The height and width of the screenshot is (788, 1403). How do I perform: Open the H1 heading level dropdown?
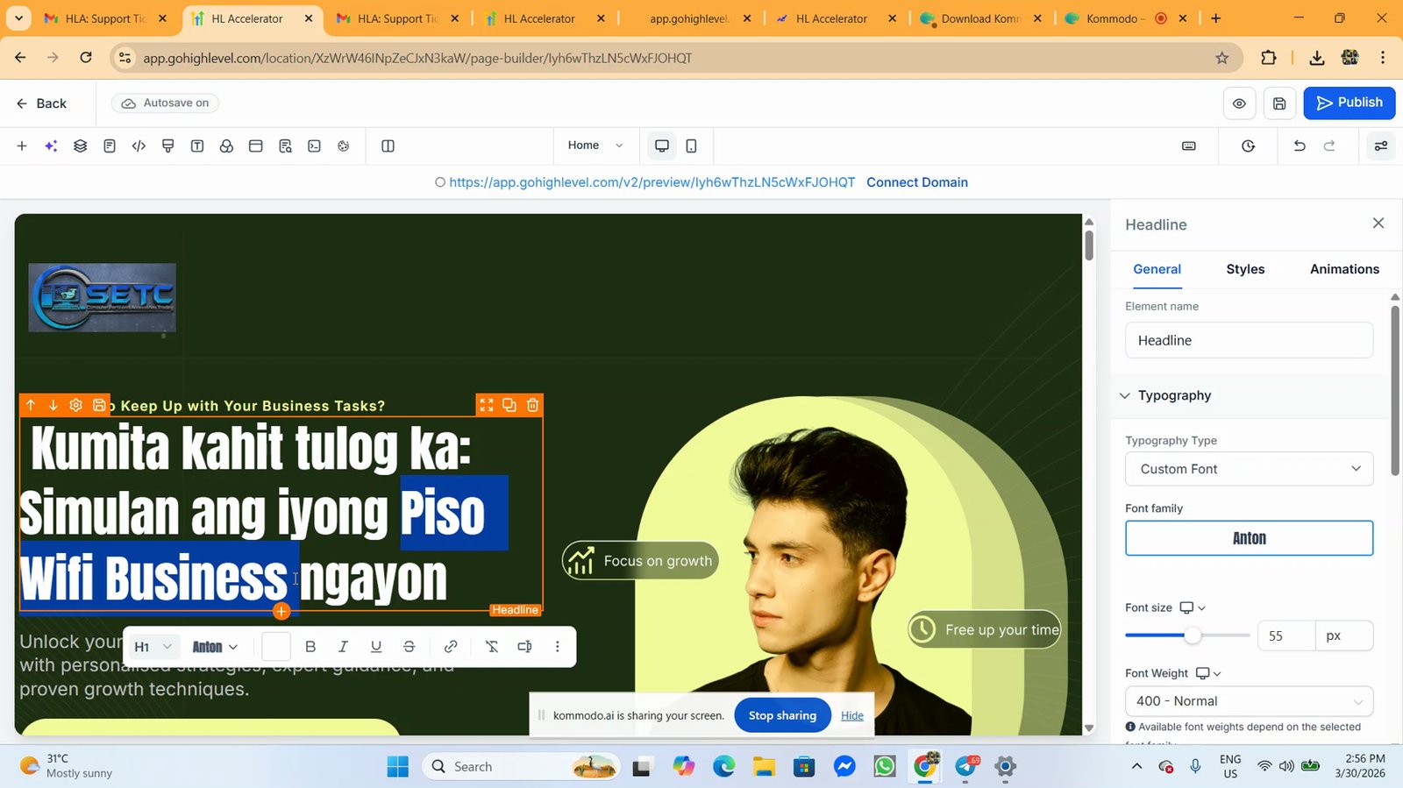tap(153, 647)
